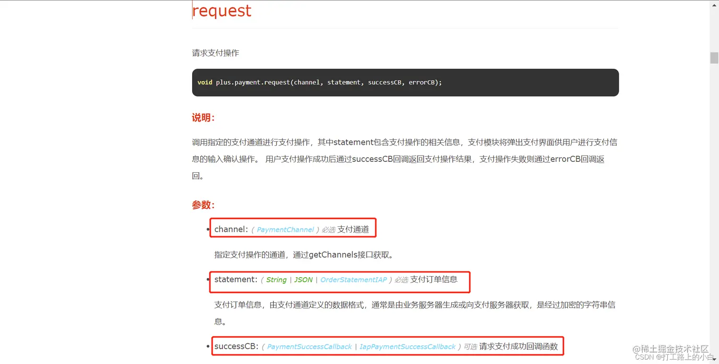Click the JSON type in statement parameter
Screen dimensions: 719x364
click(x=303, y=280)
